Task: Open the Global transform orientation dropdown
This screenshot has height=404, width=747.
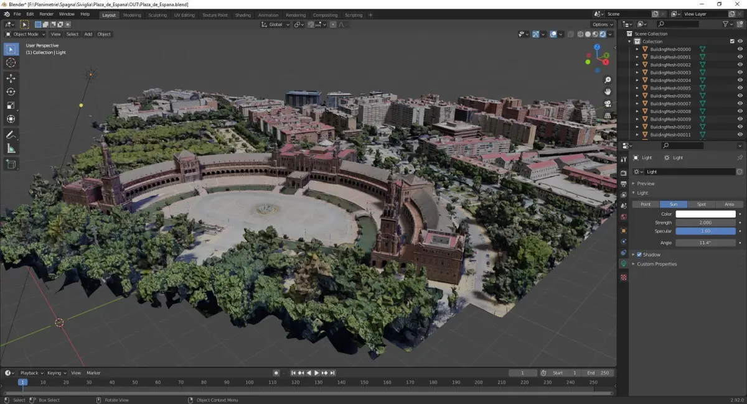Action: coord(276,24)
